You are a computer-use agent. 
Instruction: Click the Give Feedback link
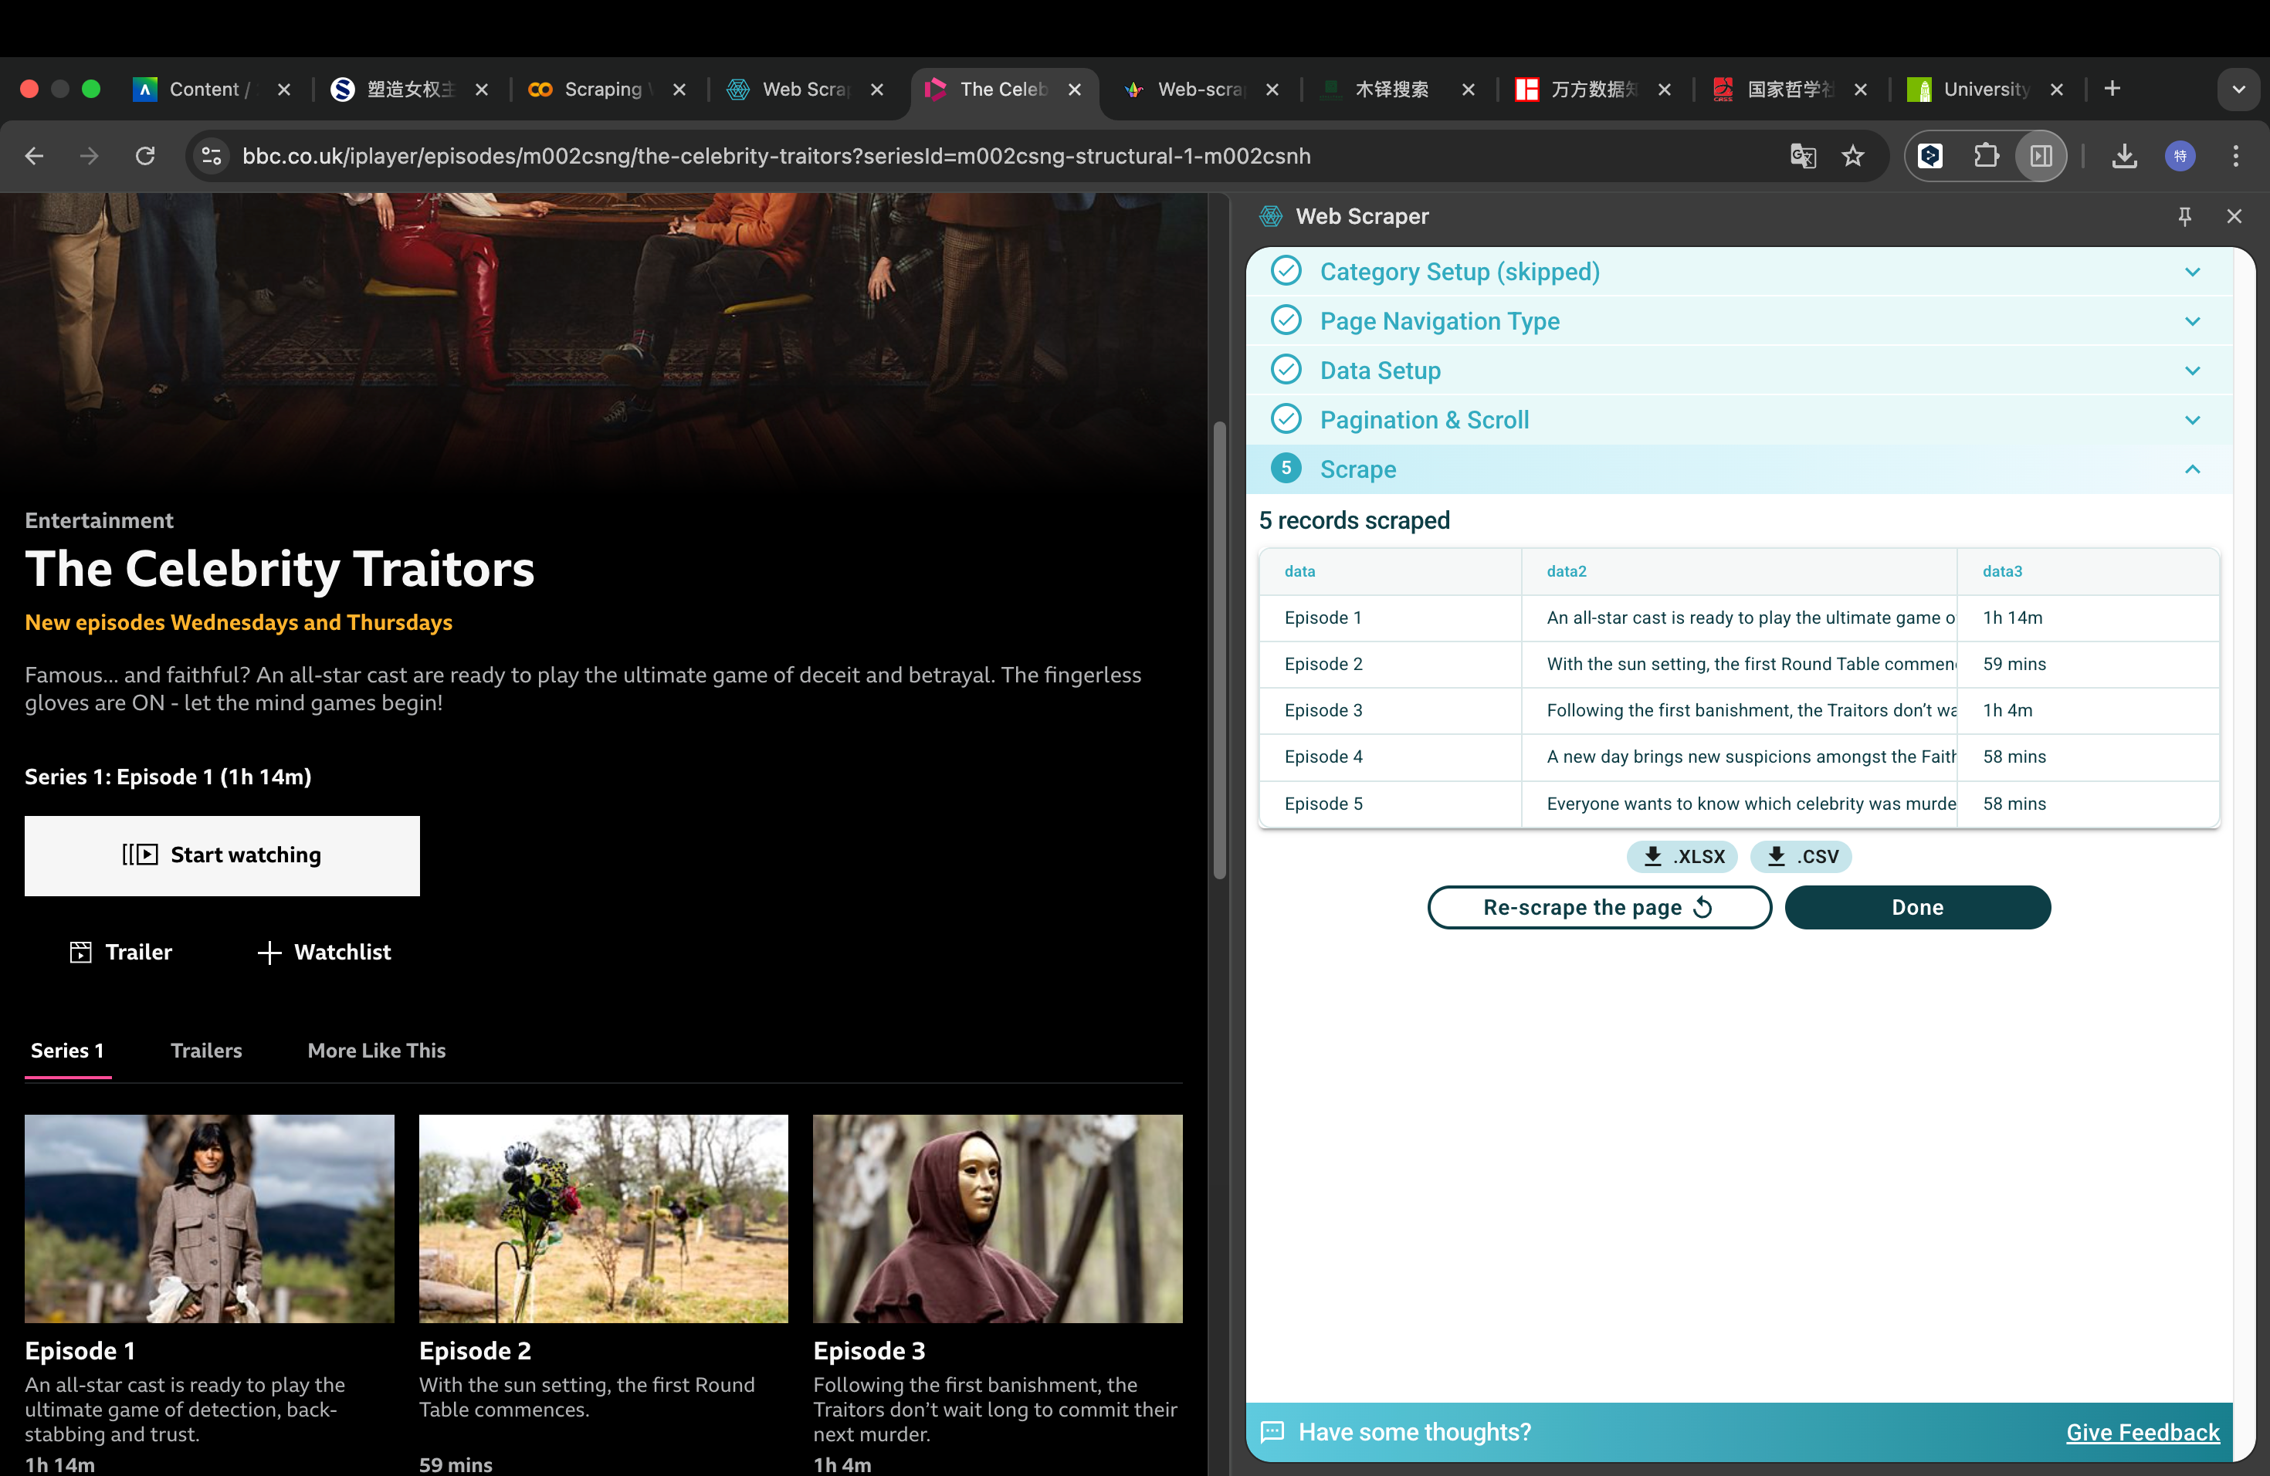(x=2142, y=1431)
